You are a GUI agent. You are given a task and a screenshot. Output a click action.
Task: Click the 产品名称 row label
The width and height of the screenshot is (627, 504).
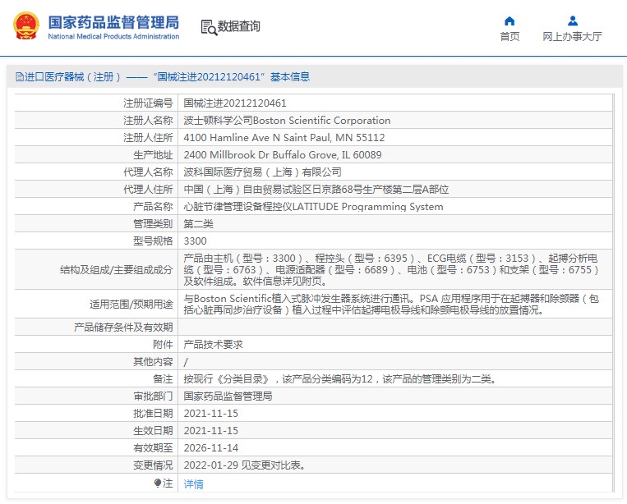(x=153, y=207)
